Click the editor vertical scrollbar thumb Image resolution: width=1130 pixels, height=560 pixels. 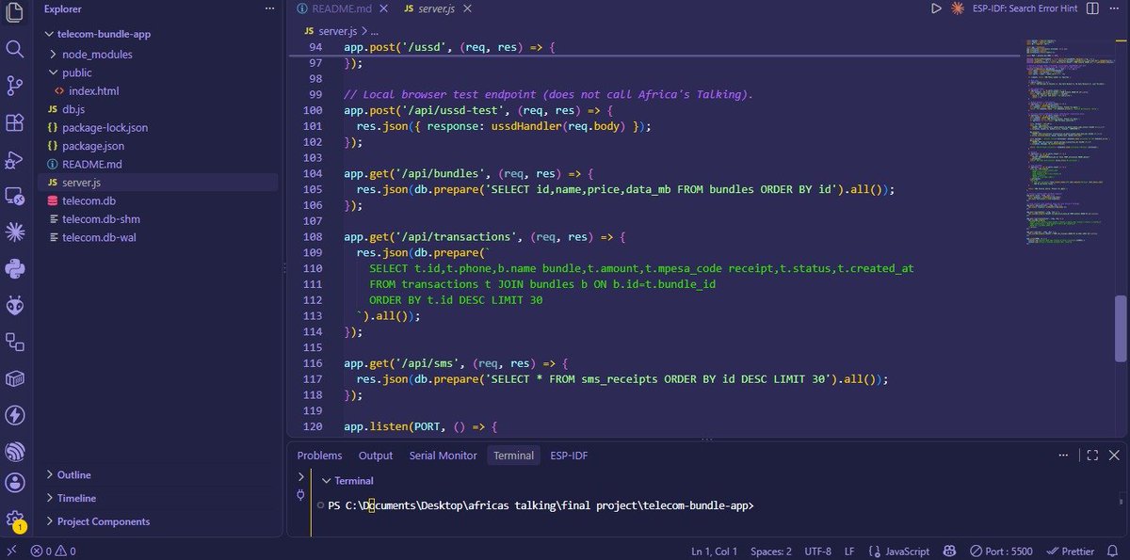point(1120,328)
